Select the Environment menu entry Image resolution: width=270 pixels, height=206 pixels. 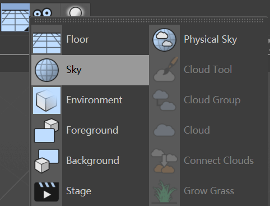(x=90, y=100)
